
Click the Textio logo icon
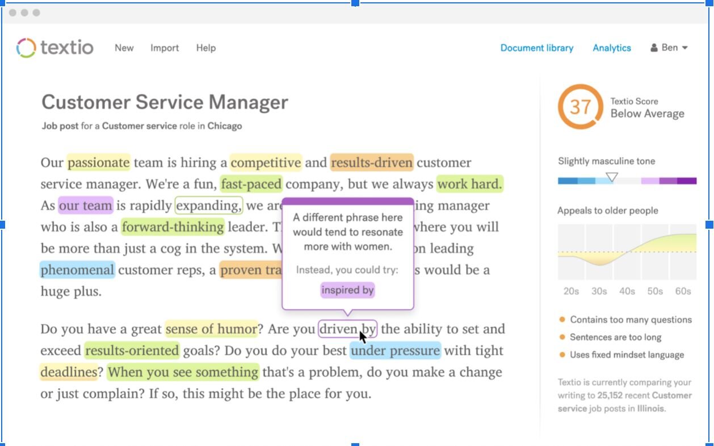[x=26, y=48]
